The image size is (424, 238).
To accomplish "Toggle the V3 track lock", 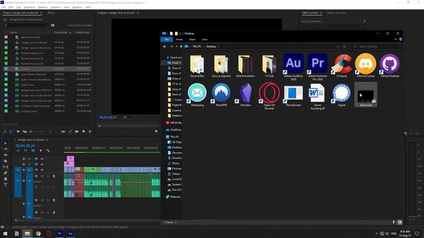I will [x=24, y=159].
